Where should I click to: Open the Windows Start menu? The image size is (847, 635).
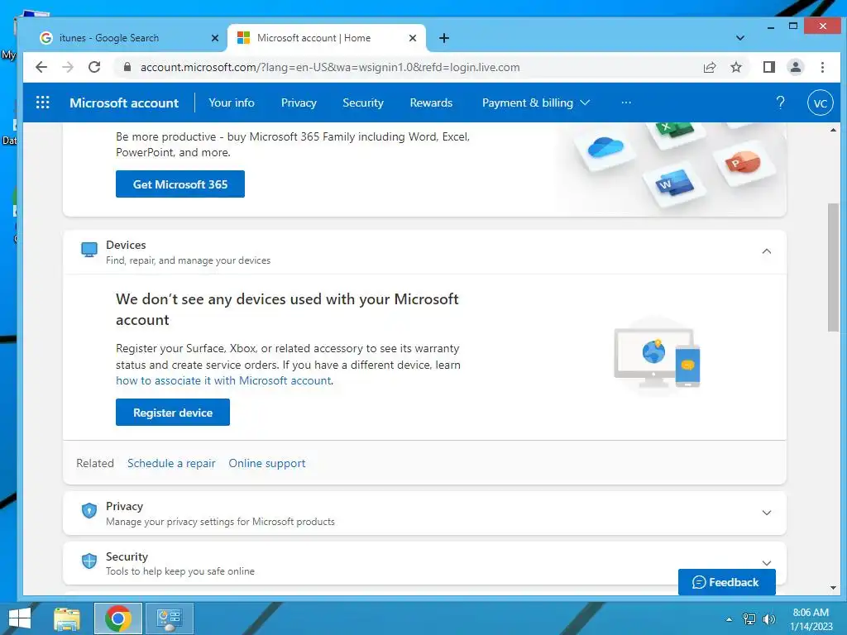tap(20, 618)
